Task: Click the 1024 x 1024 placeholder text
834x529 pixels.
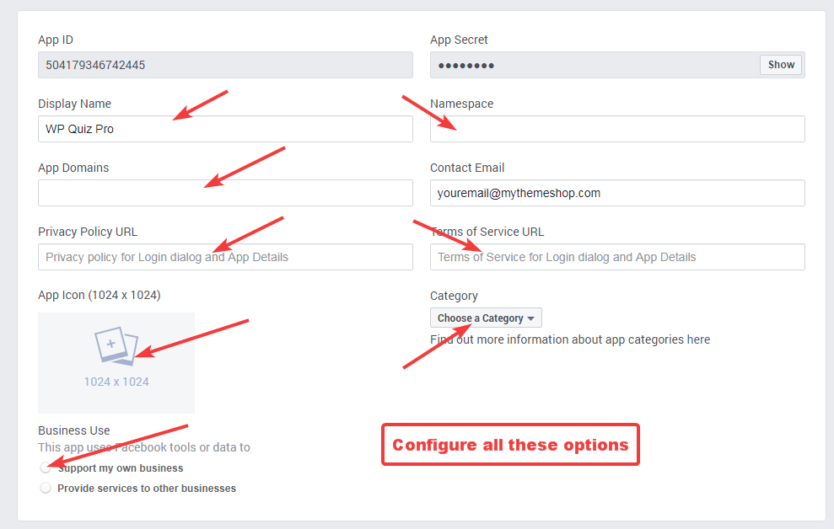Action: pos(116,382)
